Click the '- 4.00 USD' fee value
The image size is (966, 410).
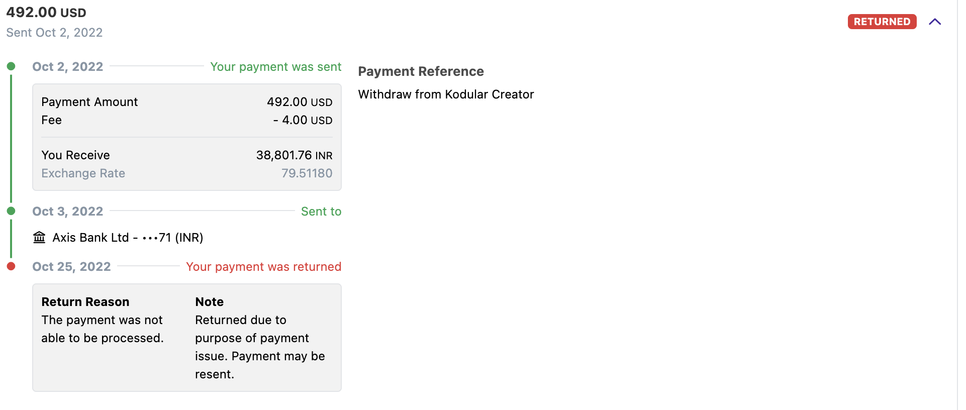[303, 120]
